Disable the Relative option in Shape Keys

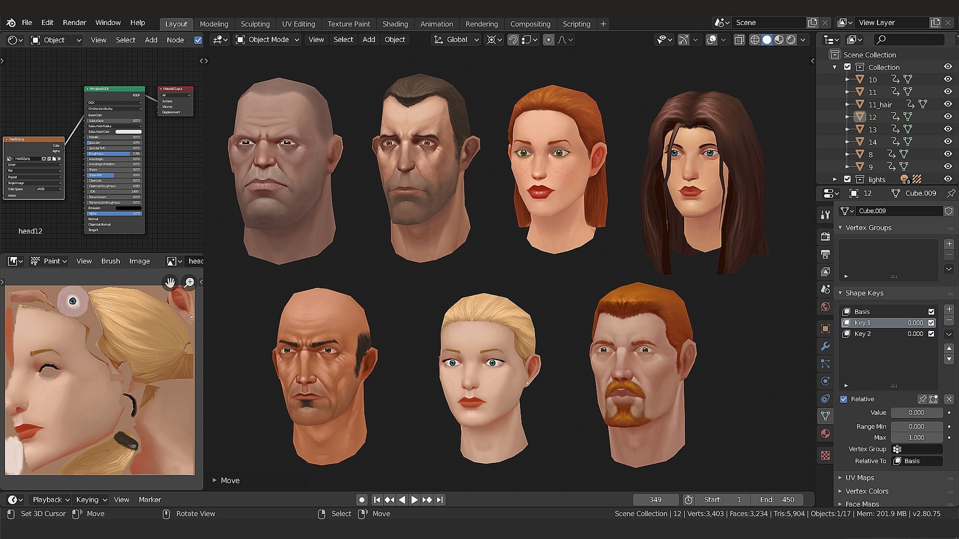pyautogui.click(x=844, y=399)
